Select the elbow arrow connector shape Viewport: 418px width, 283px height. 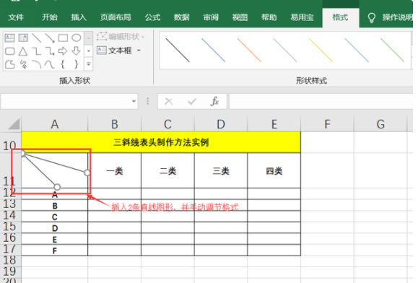point(50,51)
